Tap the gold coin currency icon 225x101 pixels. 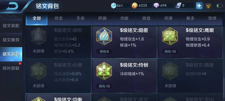pyautogui.click(x=135, y=6)
